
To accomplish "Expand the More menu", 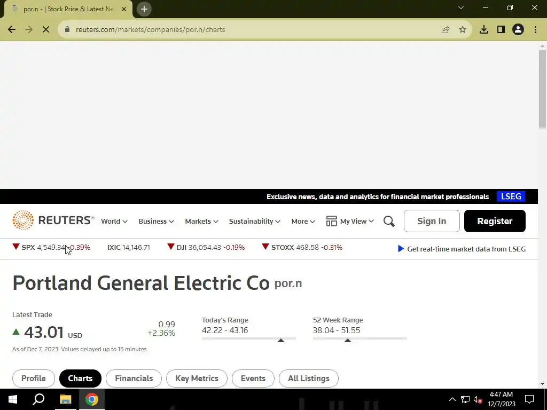I will (x=303, y=222).
